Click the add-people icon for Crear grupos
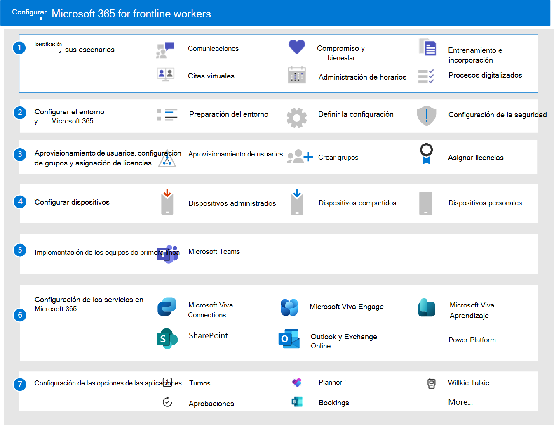The height and width of the screenshot is (425, 554). click(x=300, y=157)
